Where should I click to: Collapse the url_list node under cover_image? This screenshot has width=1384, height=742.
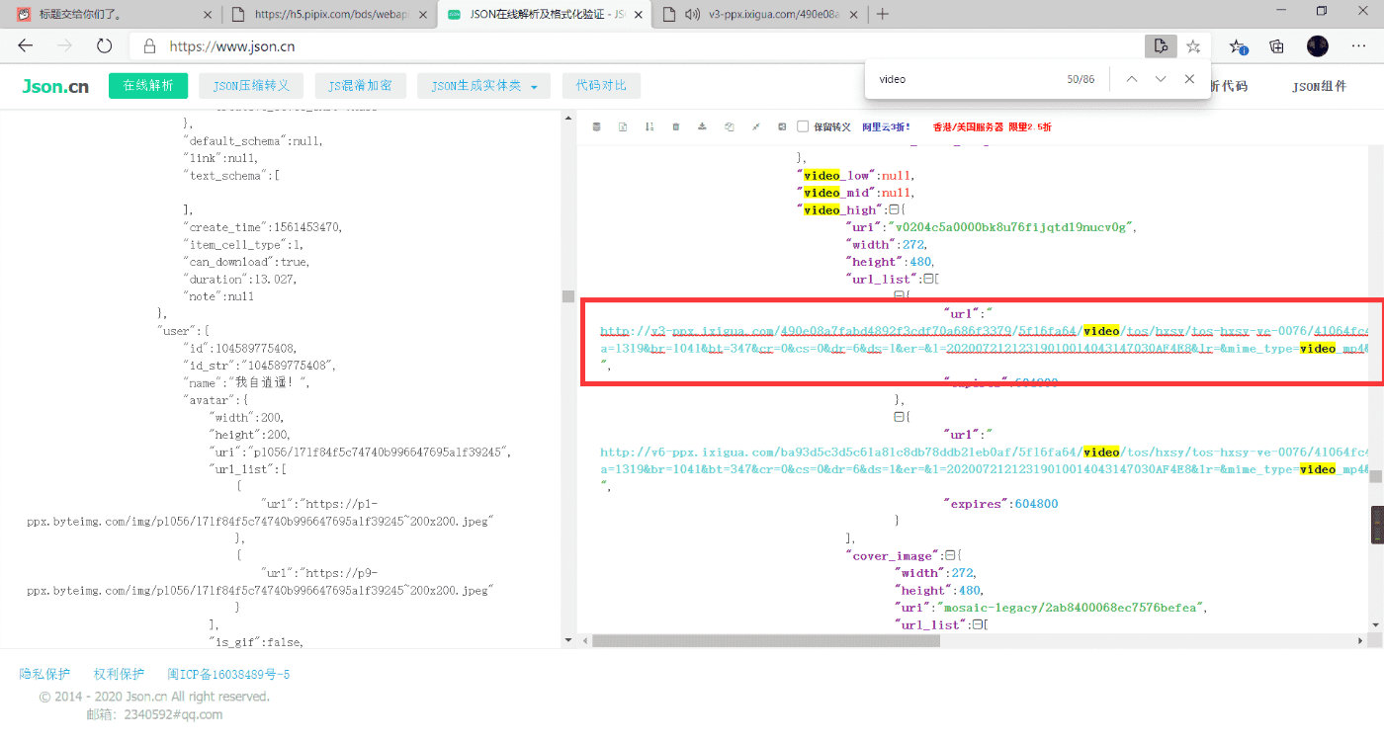976,625
